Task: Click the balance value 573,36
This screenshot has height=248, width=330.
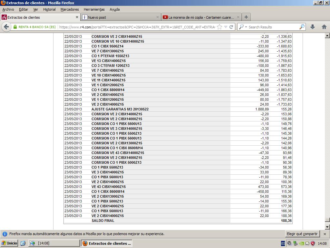Action: [286, 187]
